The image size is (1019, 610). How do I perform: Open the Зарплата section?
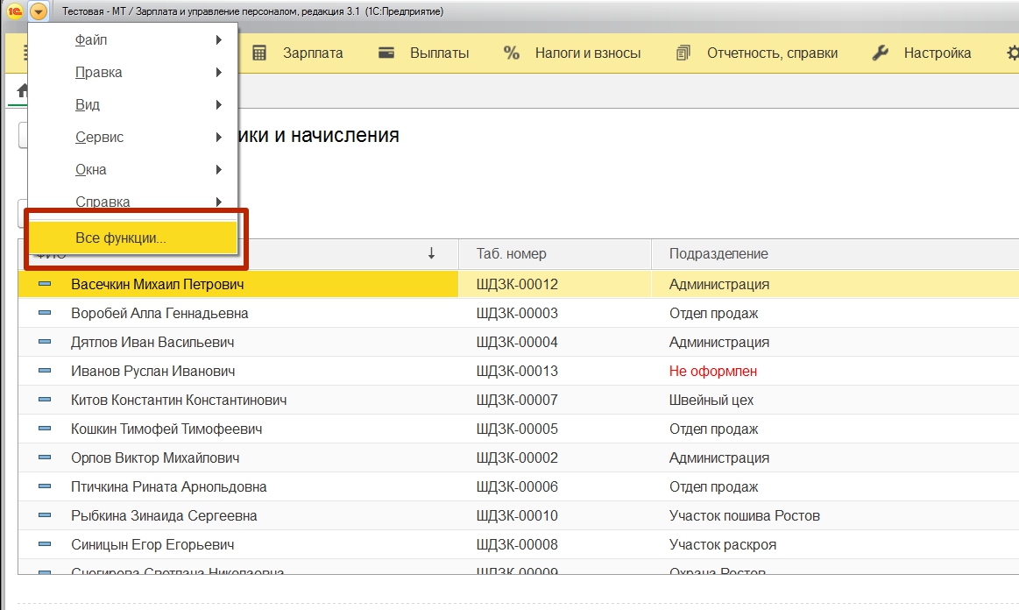pyautogui.click(x=313, y=53)
